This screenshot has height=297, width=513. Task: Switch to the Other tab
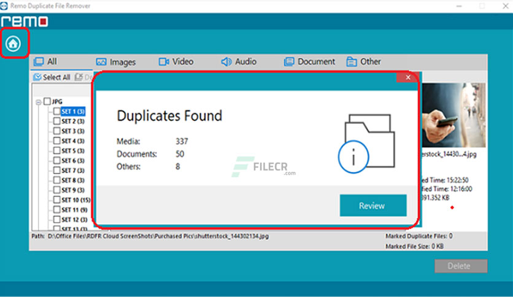click(363, 61)
